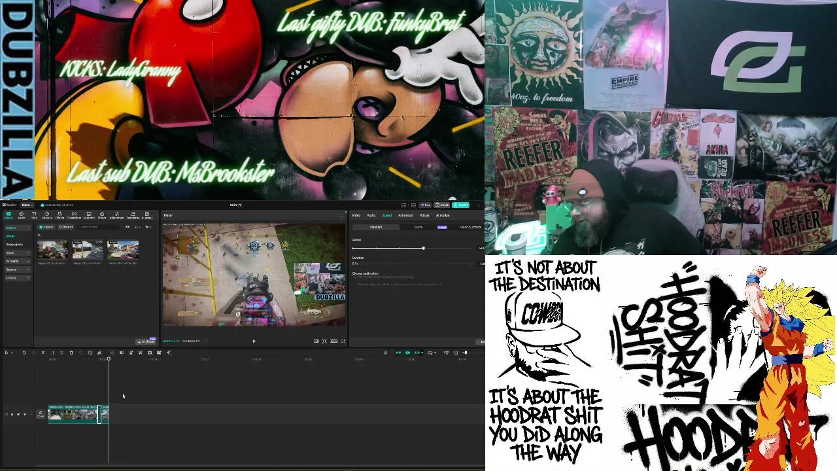Toggle the main track magnet snap icon
Viewport: 837px width, 471px height.
point(398,353)
